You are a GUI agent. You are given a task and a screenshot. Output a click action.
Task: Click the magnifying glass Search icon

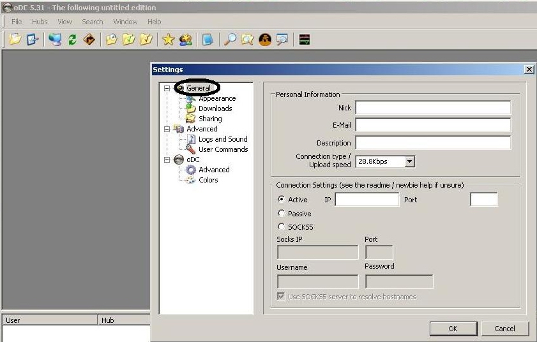point(230,40)
